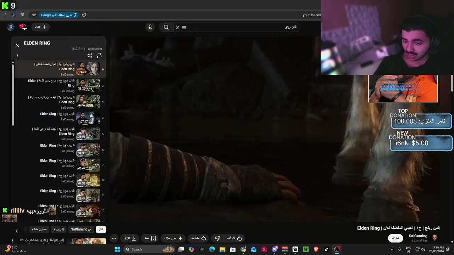The height and width of the screenshot is (255, 454).
Task: Download the video (تنزيل)
Action: click(130, 238)
